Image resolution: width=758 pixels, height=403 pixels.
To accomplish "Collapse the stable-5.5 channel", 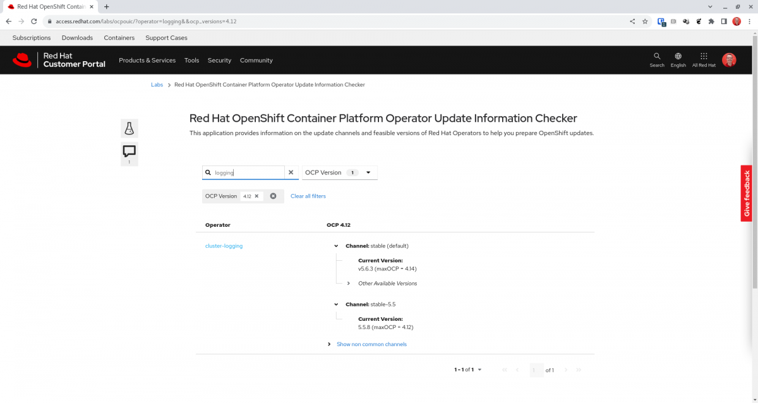I will tap(337, 304).
